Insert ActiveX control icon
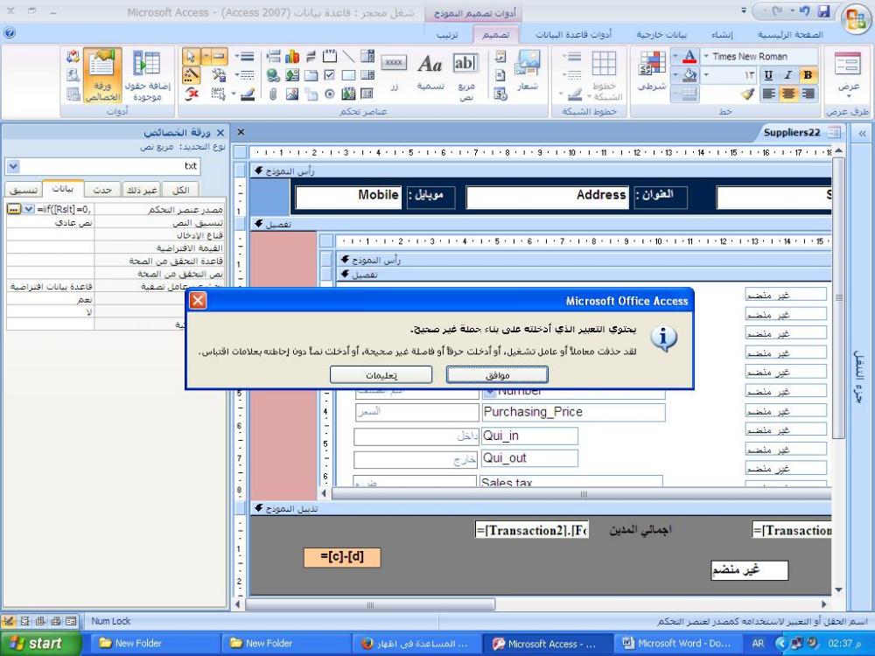The width and height of the screenshot is (875, 656). 192,94
